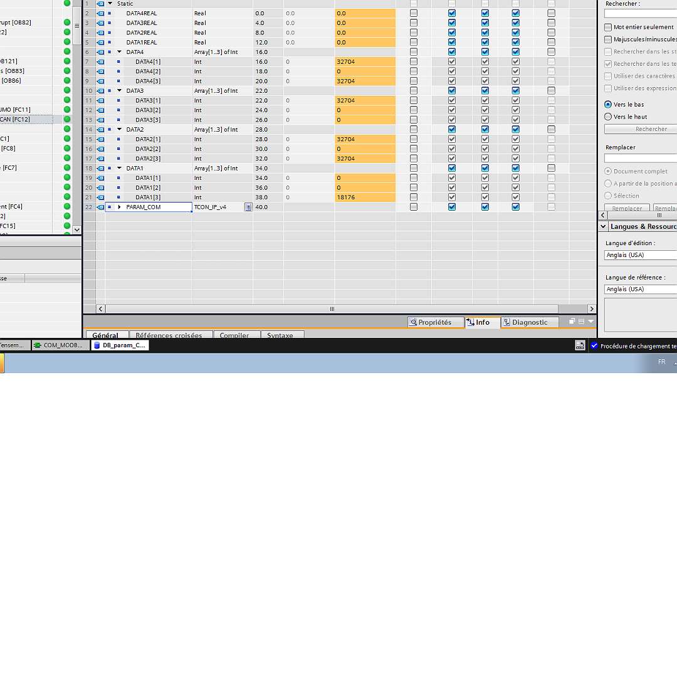Click the green status circle beside [FC7]
The image size is (677, 677).
[67, 167]
